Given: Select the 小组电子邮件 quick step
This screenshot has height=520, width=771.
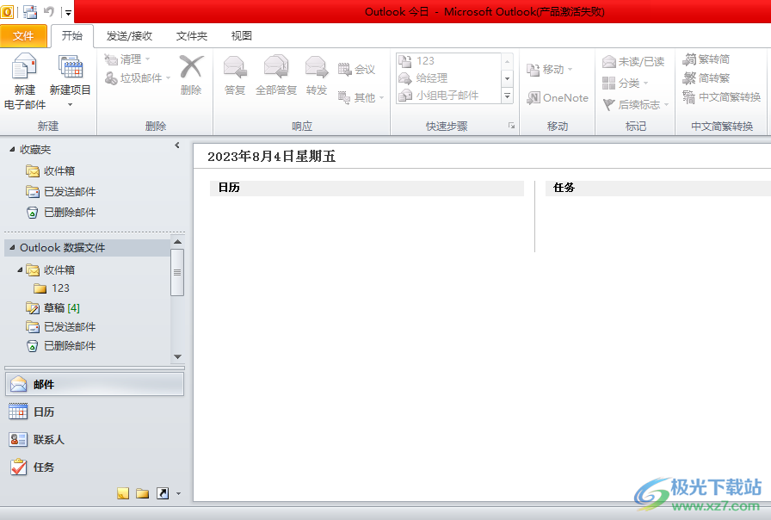Looking at the screenshot, I should tap(448, 95).
